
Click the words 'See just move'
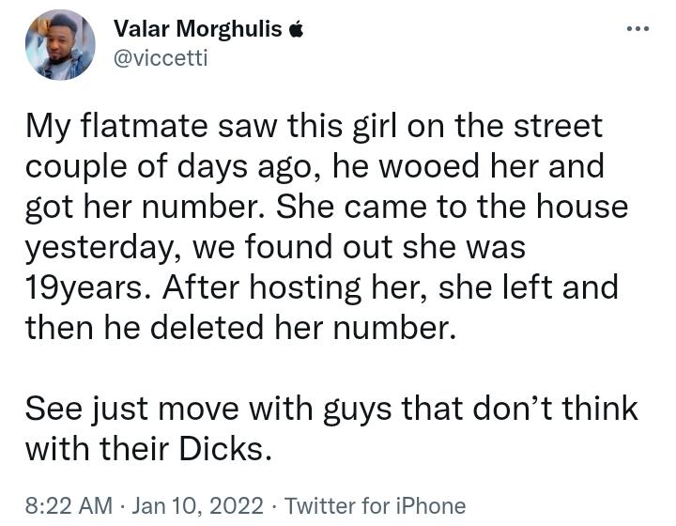132,409
